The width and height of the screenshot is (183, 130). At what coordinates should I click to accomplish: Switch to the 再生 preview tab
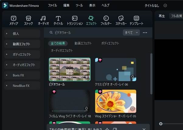tap(162, 16)
